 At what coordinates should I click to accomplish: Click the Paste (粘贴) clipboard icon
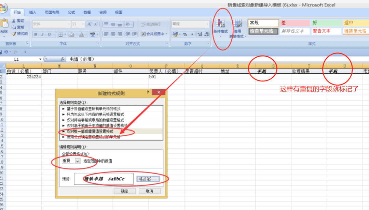[4, 24]
